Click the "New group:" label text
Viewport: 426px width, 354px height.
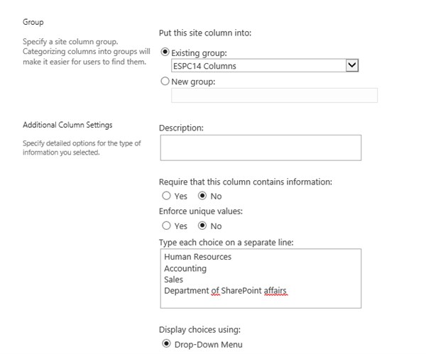(193, 82)
